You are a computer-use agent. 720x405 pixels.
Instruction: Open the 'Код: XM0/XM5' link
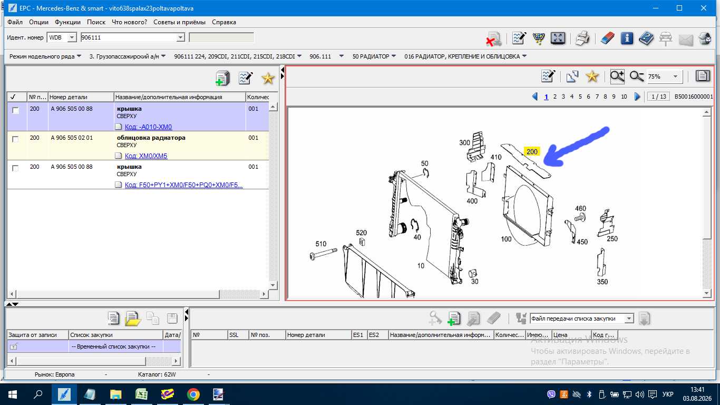146,156
